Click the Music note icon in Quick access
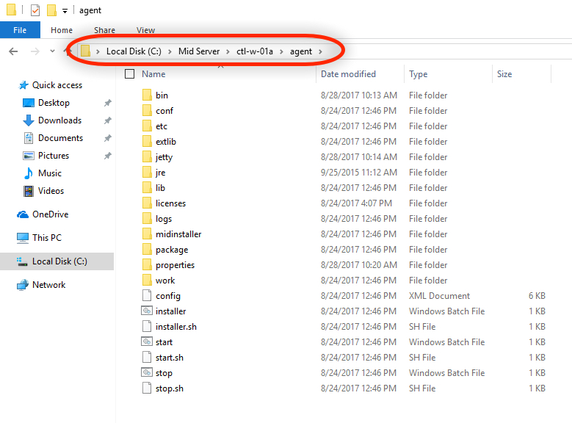This screenshot has height=423, width=572. [x=29, y=173]
